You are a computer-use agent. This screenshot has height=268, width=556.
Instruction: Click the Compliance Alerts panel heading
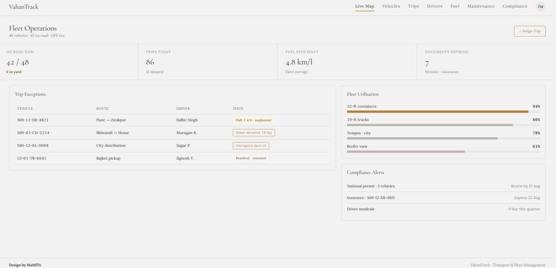pos(365,173)
